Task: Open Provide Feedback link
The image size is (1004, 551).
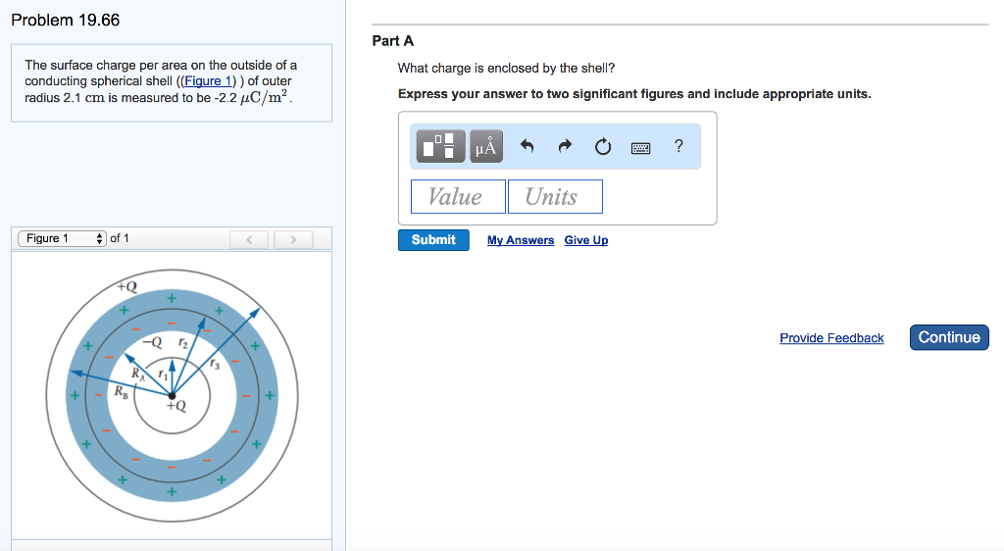Action: click(x=831, y=338)
